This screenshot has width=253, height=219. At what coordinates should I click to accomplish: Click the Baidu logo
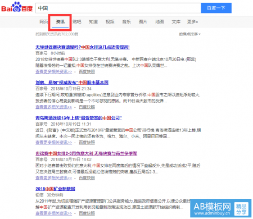(x=17, y=7)
